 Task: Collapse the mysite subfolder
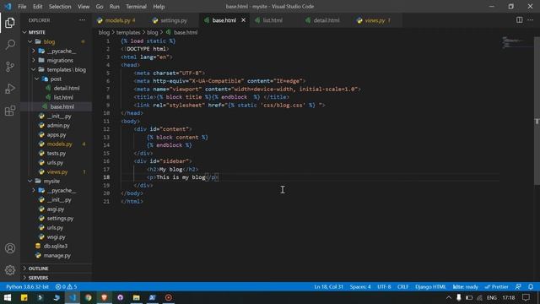pyautogui.click(x=57, y=181)
